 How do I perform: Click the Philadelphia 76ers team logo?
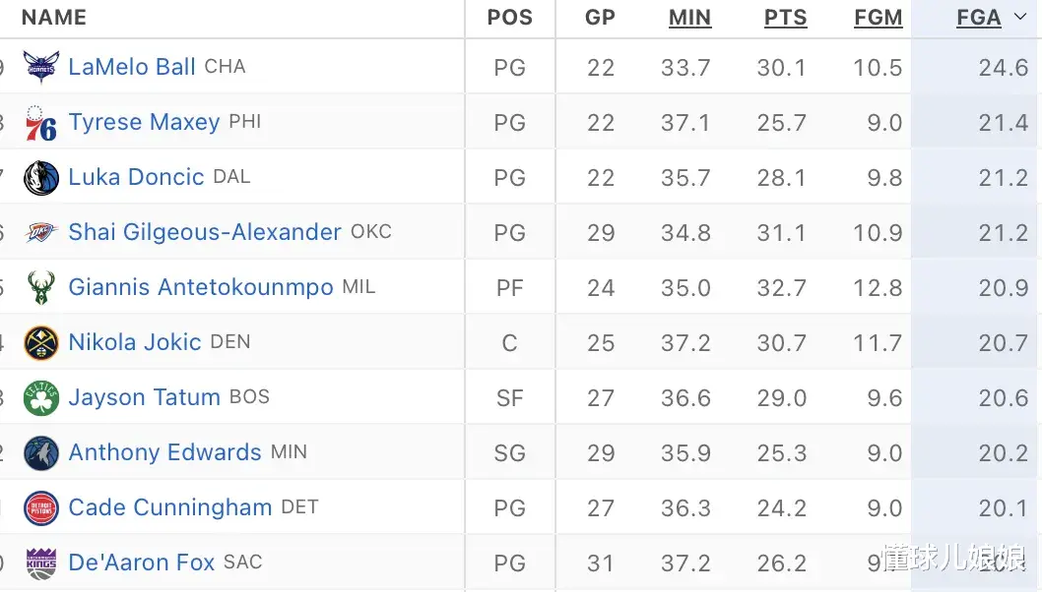click(41, 123)
